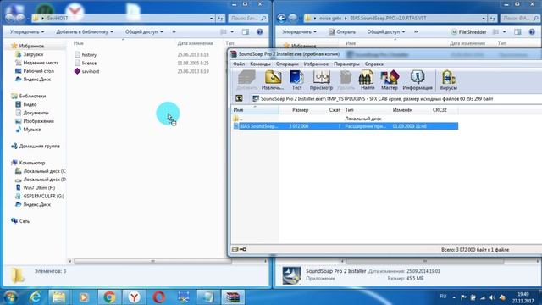Click the help icon in left Explorer window
Screen dimensions: 542x305
[x=260, y=32]
